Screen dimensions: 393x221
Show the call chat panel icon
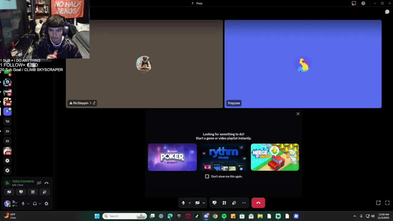387,12
